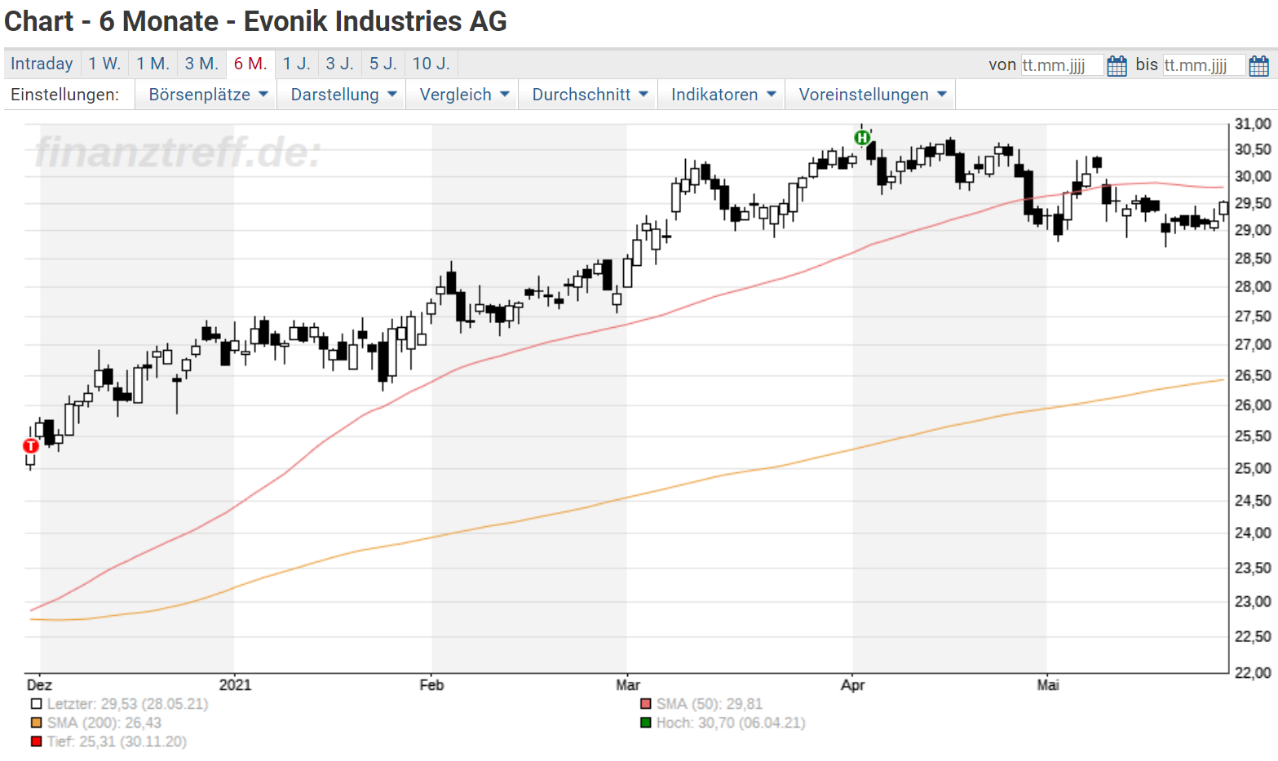
Task: Click the 'Feb' month label on the x-axis
Action: (x=431, y=685)
